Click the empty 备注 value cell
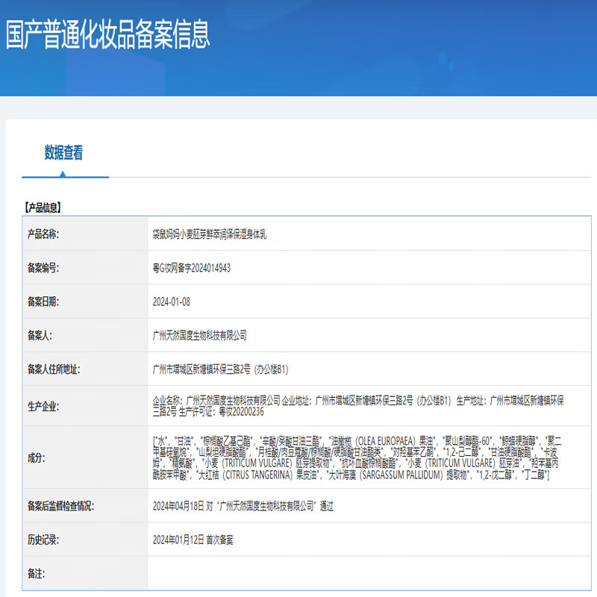This screenshot has width=597, height=597. coord(369,573)
